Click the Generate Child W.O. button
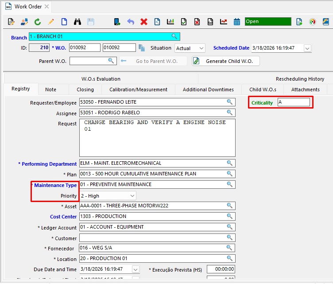333x284 pixels. [226, 61]
